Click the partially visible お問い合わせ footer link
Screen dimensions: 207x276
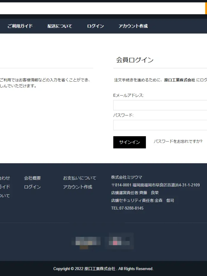click(5, 178)
